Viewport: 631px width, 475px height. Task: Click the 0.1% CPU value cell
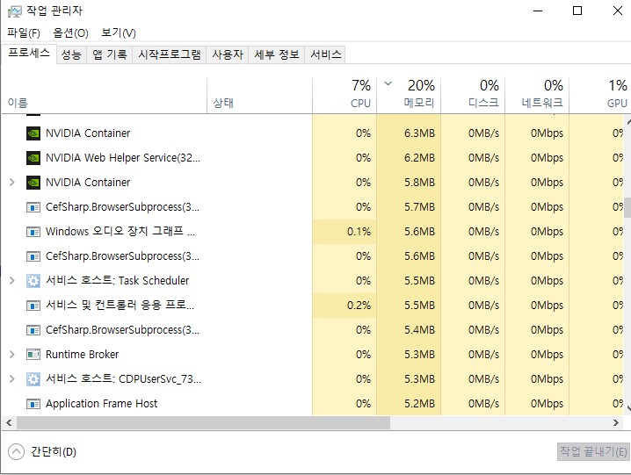pos(345,232)
